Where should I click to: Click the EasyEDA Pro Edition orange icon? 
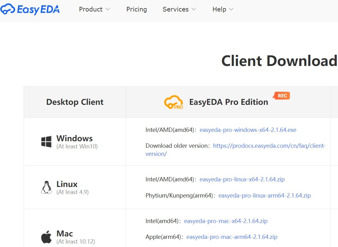click(174, 102)
